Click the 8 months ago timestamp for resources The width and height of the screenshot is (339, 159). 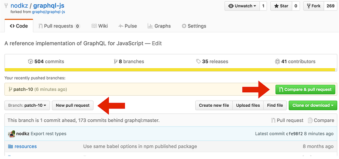coord(318,146)
